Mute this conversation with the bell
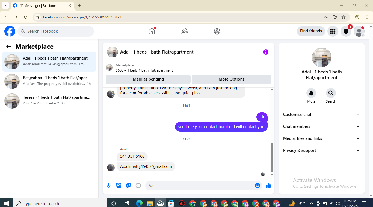The image size is (373, 207). (311, 93)
